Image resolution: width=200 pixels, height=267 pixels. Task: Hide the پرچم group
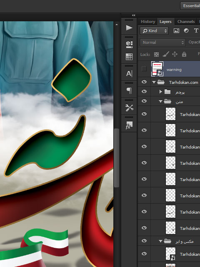(x=144, y=91)
